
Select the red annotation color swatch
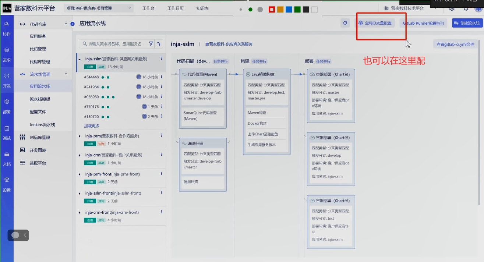[272, 10]
